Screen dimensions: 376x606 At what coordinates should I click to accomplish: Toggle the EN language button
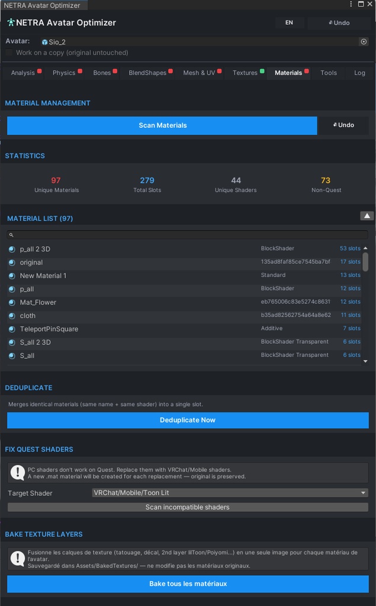tap(289, 22)
